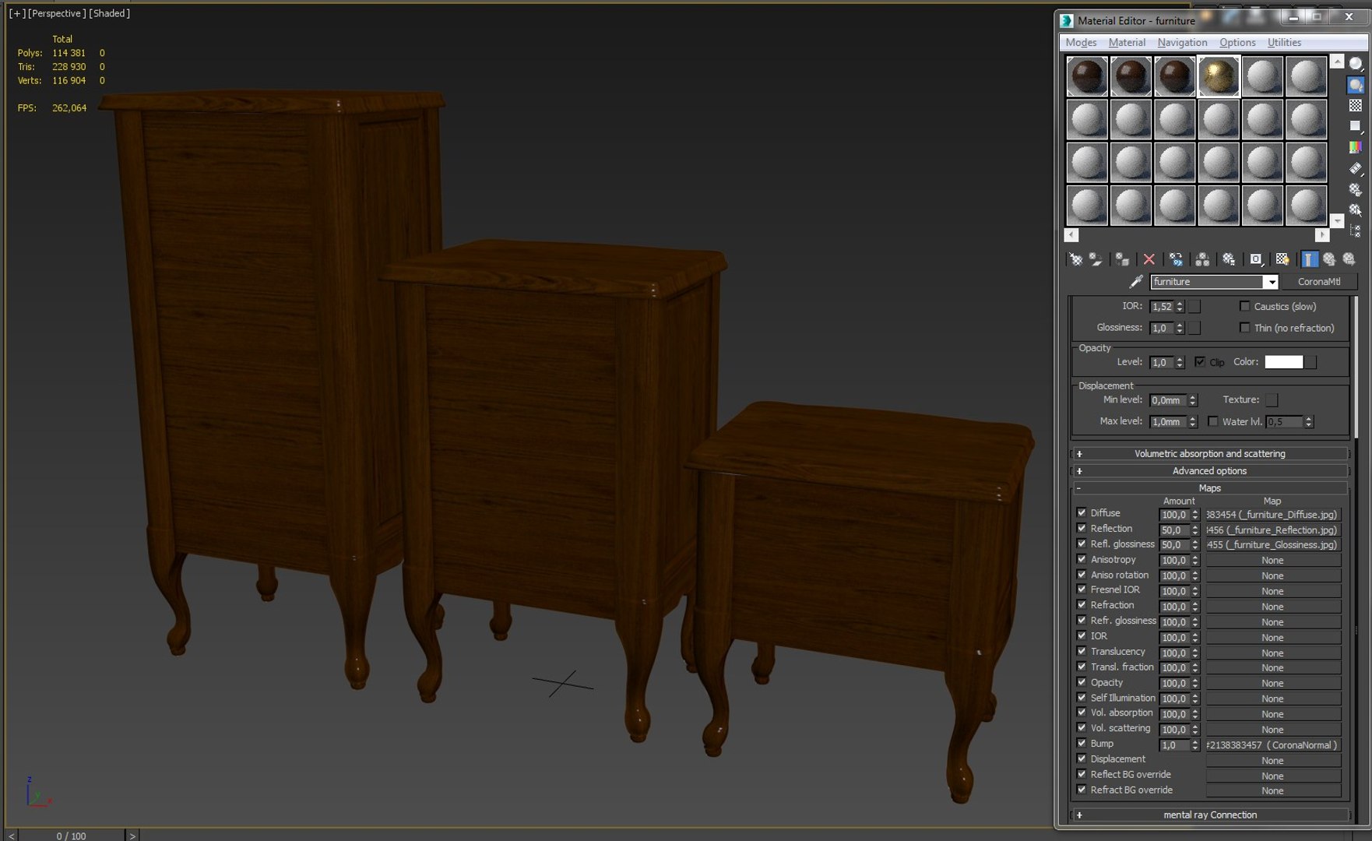Image resolution: width=1372 pixels, height=841 pixels.
Task: Open the Material/Map Navigator icon
Action: (1356, 230)
